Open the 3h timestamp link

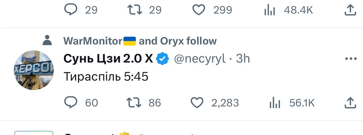[x=243, y=59]
